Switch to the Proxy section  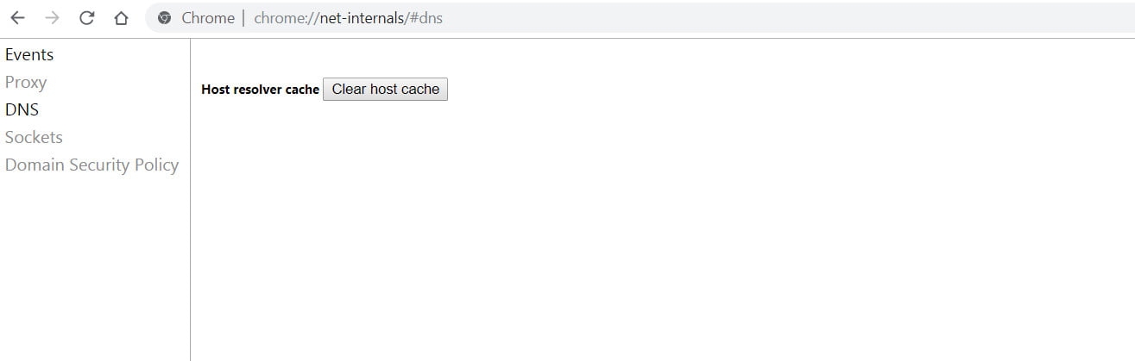26,83
